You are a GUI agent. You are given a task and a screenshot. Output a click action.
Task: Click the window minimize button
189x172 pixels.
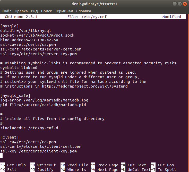[x=174, y=4]
